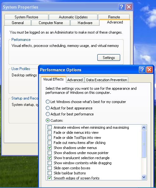Viewport: 156px width, 188px height.
Task: Open the Data Execution Prevention tab
Action: [107, 80]
